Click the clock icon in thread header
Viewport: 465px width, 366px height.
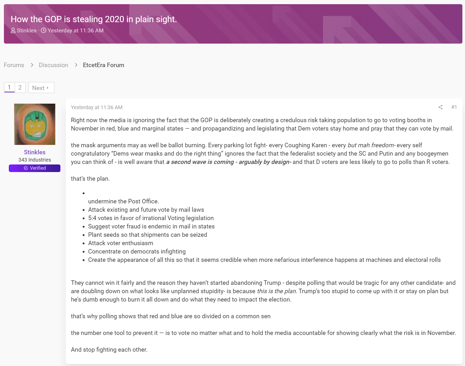click(44, 31)
